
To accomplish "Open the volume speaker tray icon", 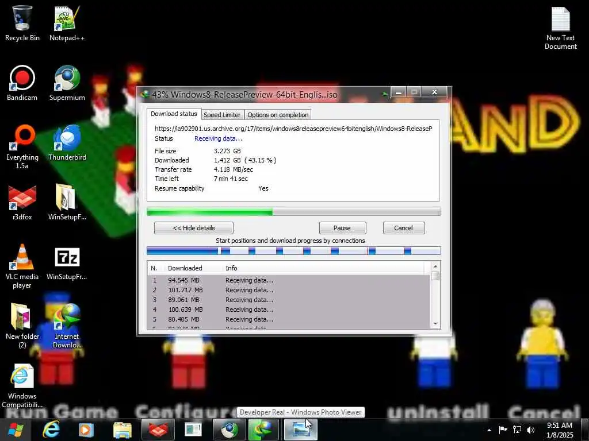I will tap(530, 430).
